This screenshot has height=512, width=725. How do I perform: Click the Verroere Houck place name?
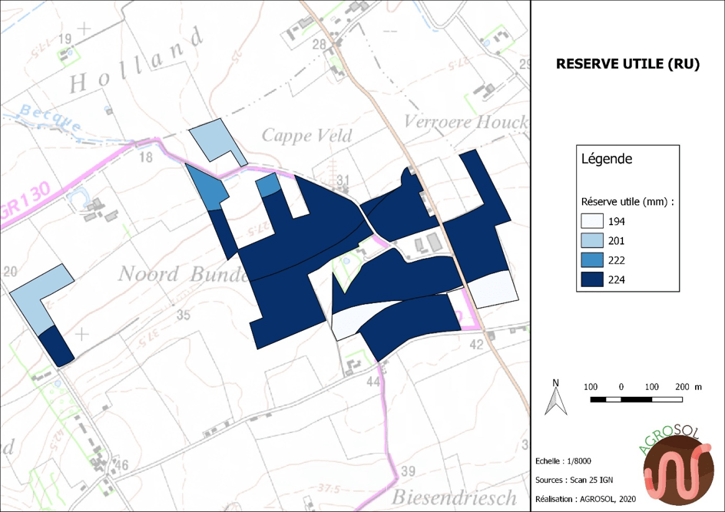[465, 123]
